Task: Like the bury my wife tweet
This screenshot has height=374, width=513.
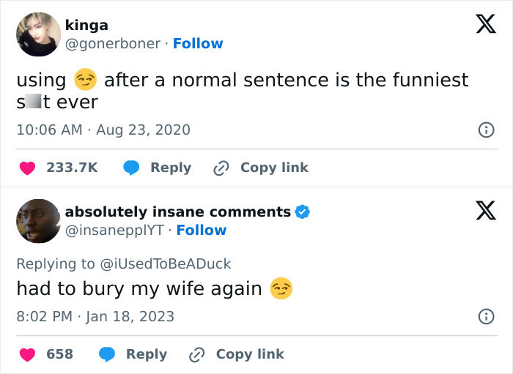Action: click(x=27, y=354)
